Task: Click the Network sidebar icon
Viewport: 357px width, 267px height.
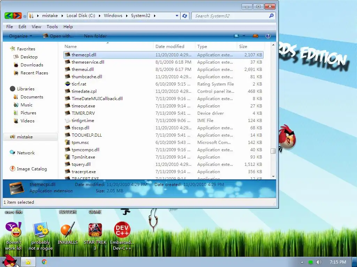Action: 12,153
